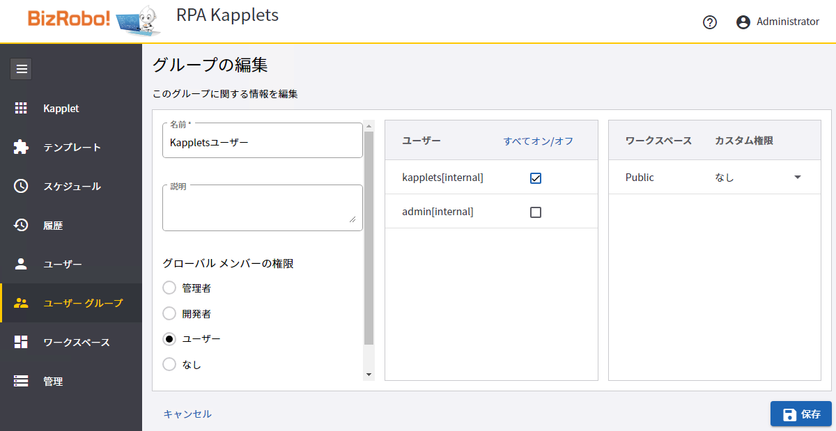Click the admin[internal] user name
Screen dimensions: 836x431
[x=438, y=212]
